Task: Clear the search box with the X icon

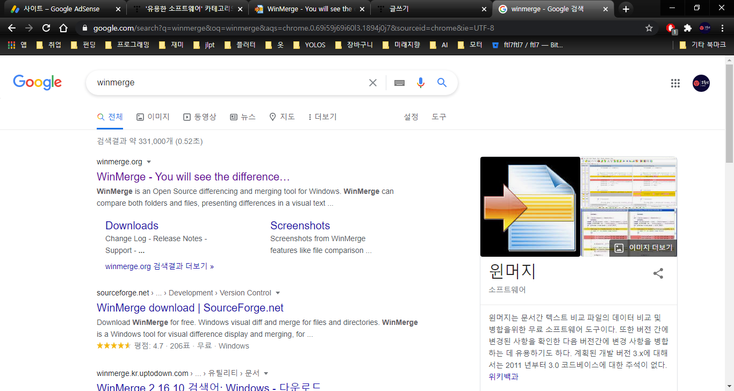Action: point(373,83)
